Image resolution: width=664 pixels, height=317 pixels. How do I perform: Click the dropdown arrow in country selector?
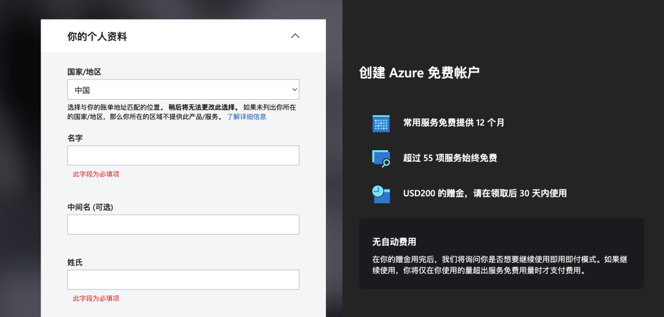click(x=294, y=90)
